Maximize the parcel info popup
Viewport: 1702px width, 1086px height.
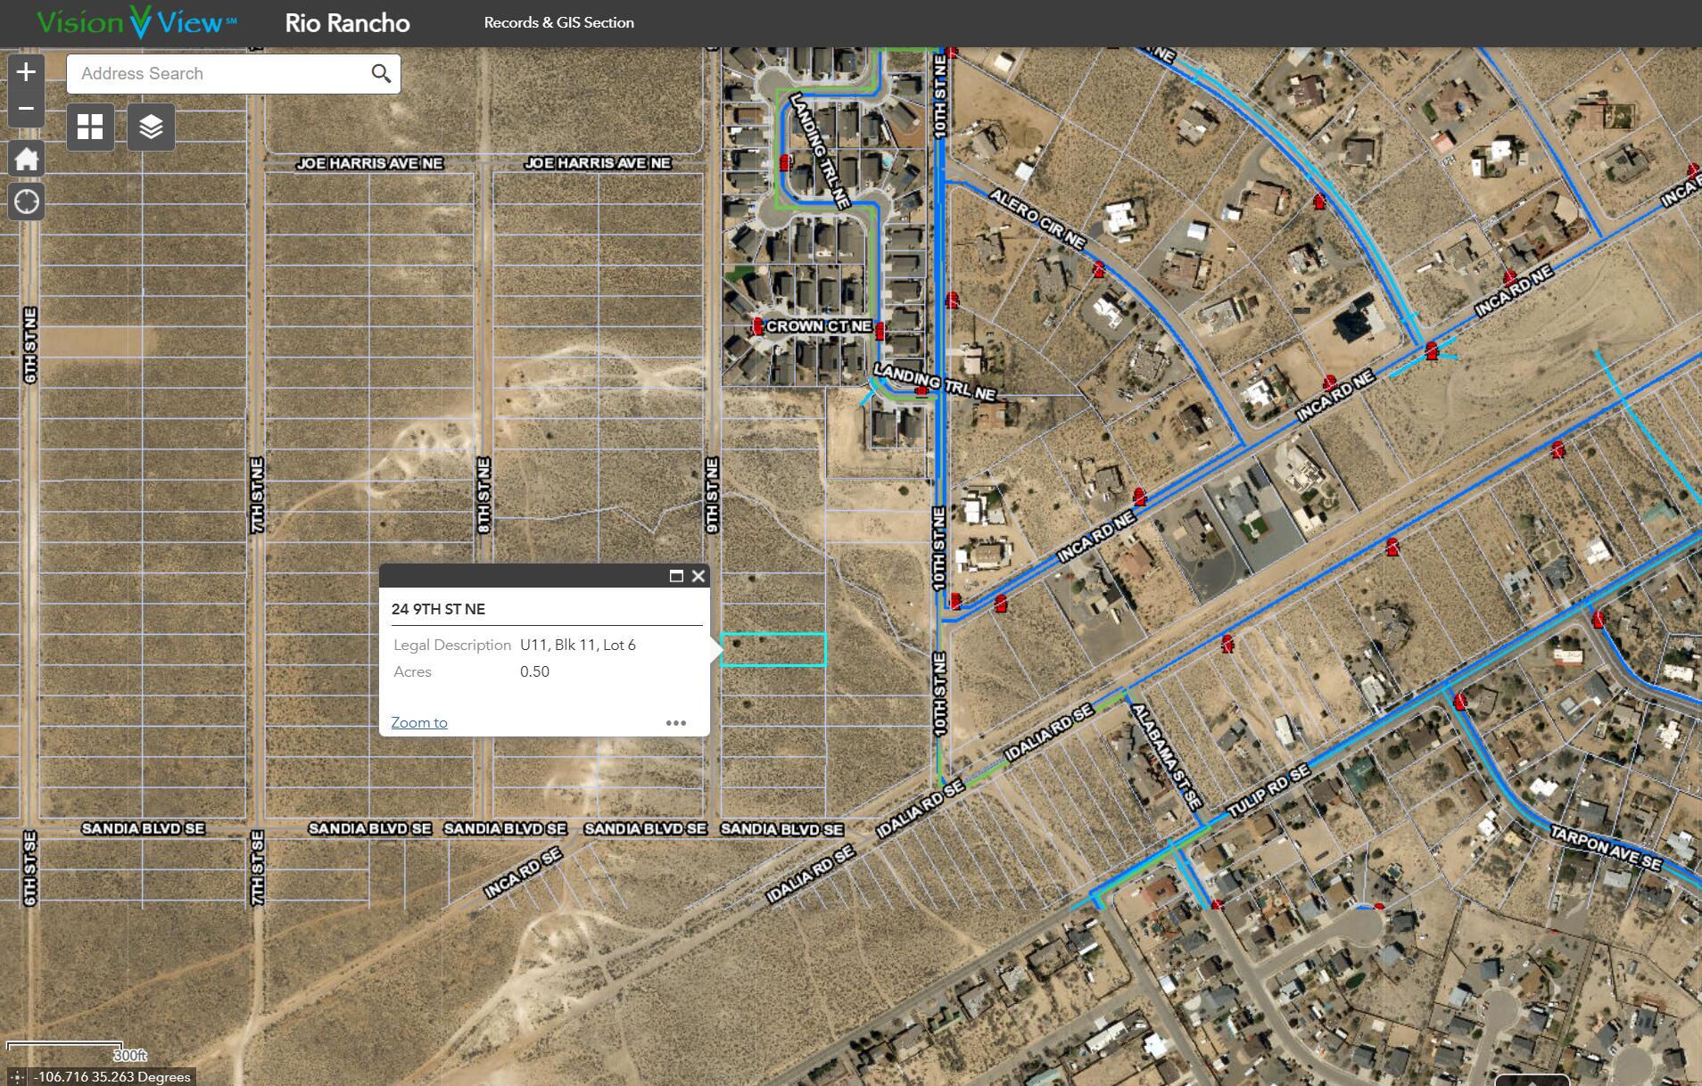point(676,576)
